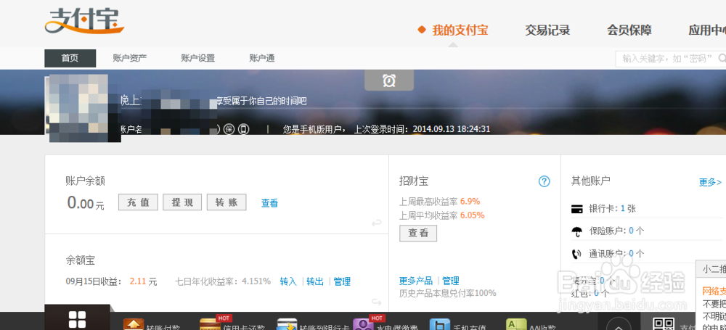Click the 保险账户 count link 0

click(x=631, y=231)
